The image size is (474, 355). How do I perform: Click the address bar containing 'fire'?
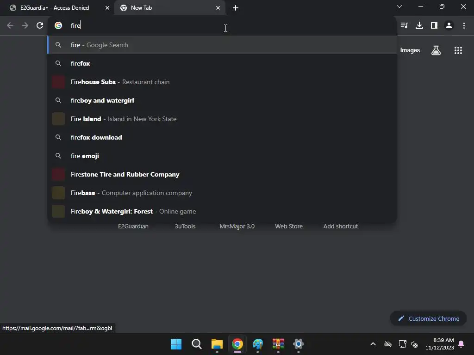tap(222, 25)
